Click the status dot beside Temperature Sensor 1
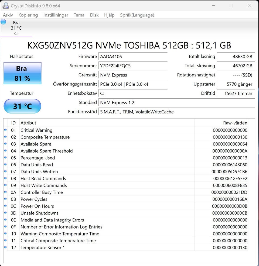The height and width of the screenshot is (266, 259). 5,247
